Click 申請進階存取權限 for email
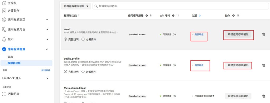 coord(238,35)
